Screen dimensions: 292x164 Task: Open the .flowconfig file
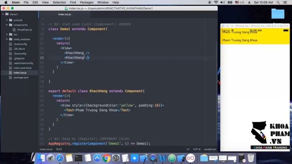coord(20,54)
